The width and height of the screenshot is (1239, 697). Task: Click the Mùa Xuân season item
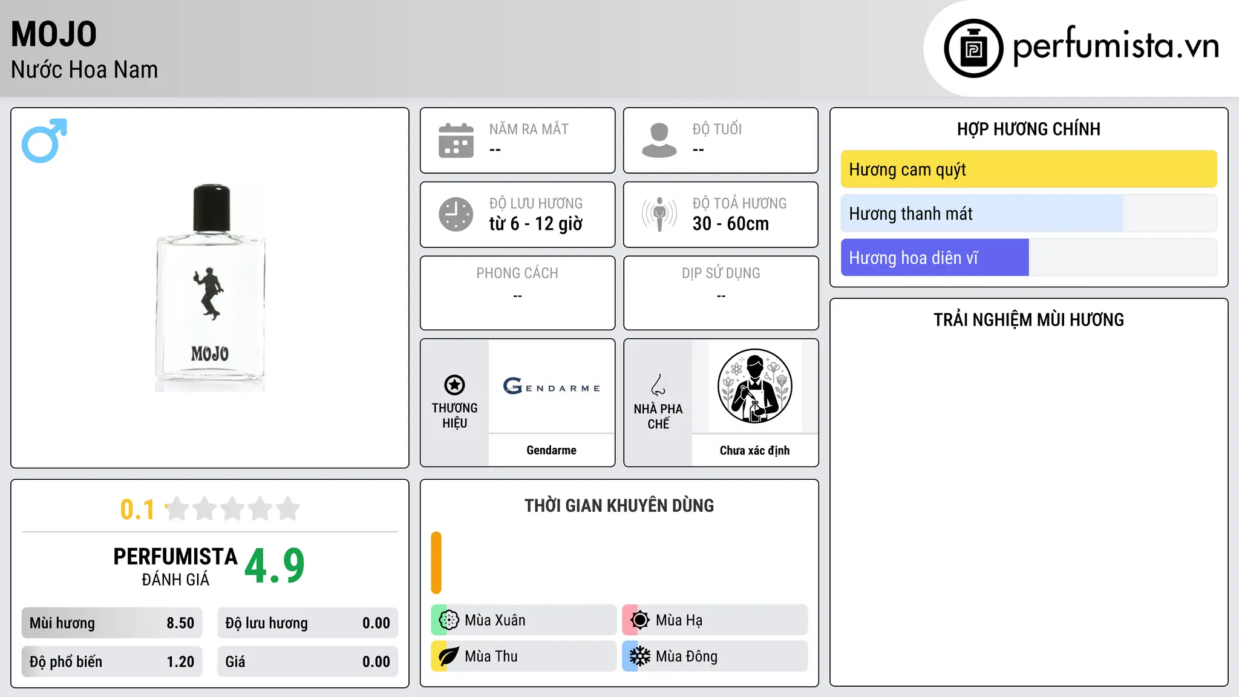click(x=524, y=620)
